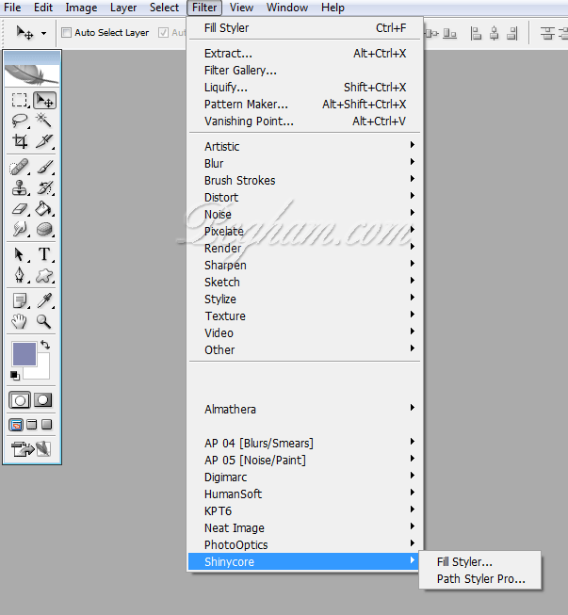Viewport: 568px width, 615px height.
Task: Set the foreground color swatch
Action: pyautogui.click(x=24, y=353)
